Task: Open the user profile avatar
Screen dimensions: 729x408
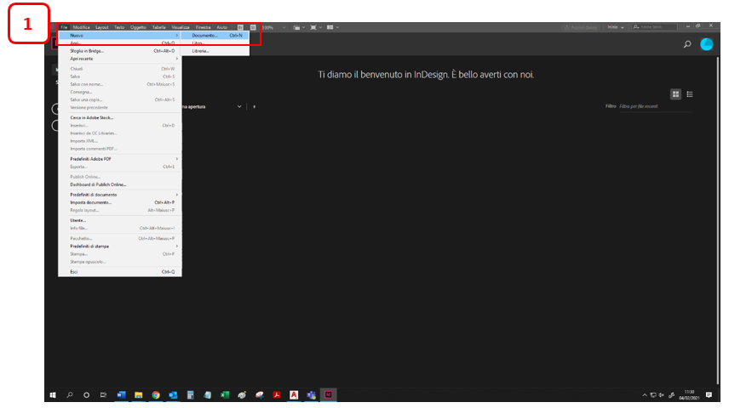Action: [707, 44]
